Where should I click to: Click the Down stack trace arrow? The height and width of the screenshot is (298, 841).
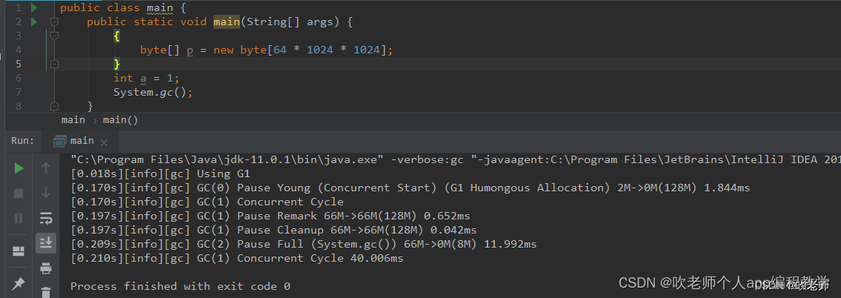pyautogui.click(x=46, y=193)
